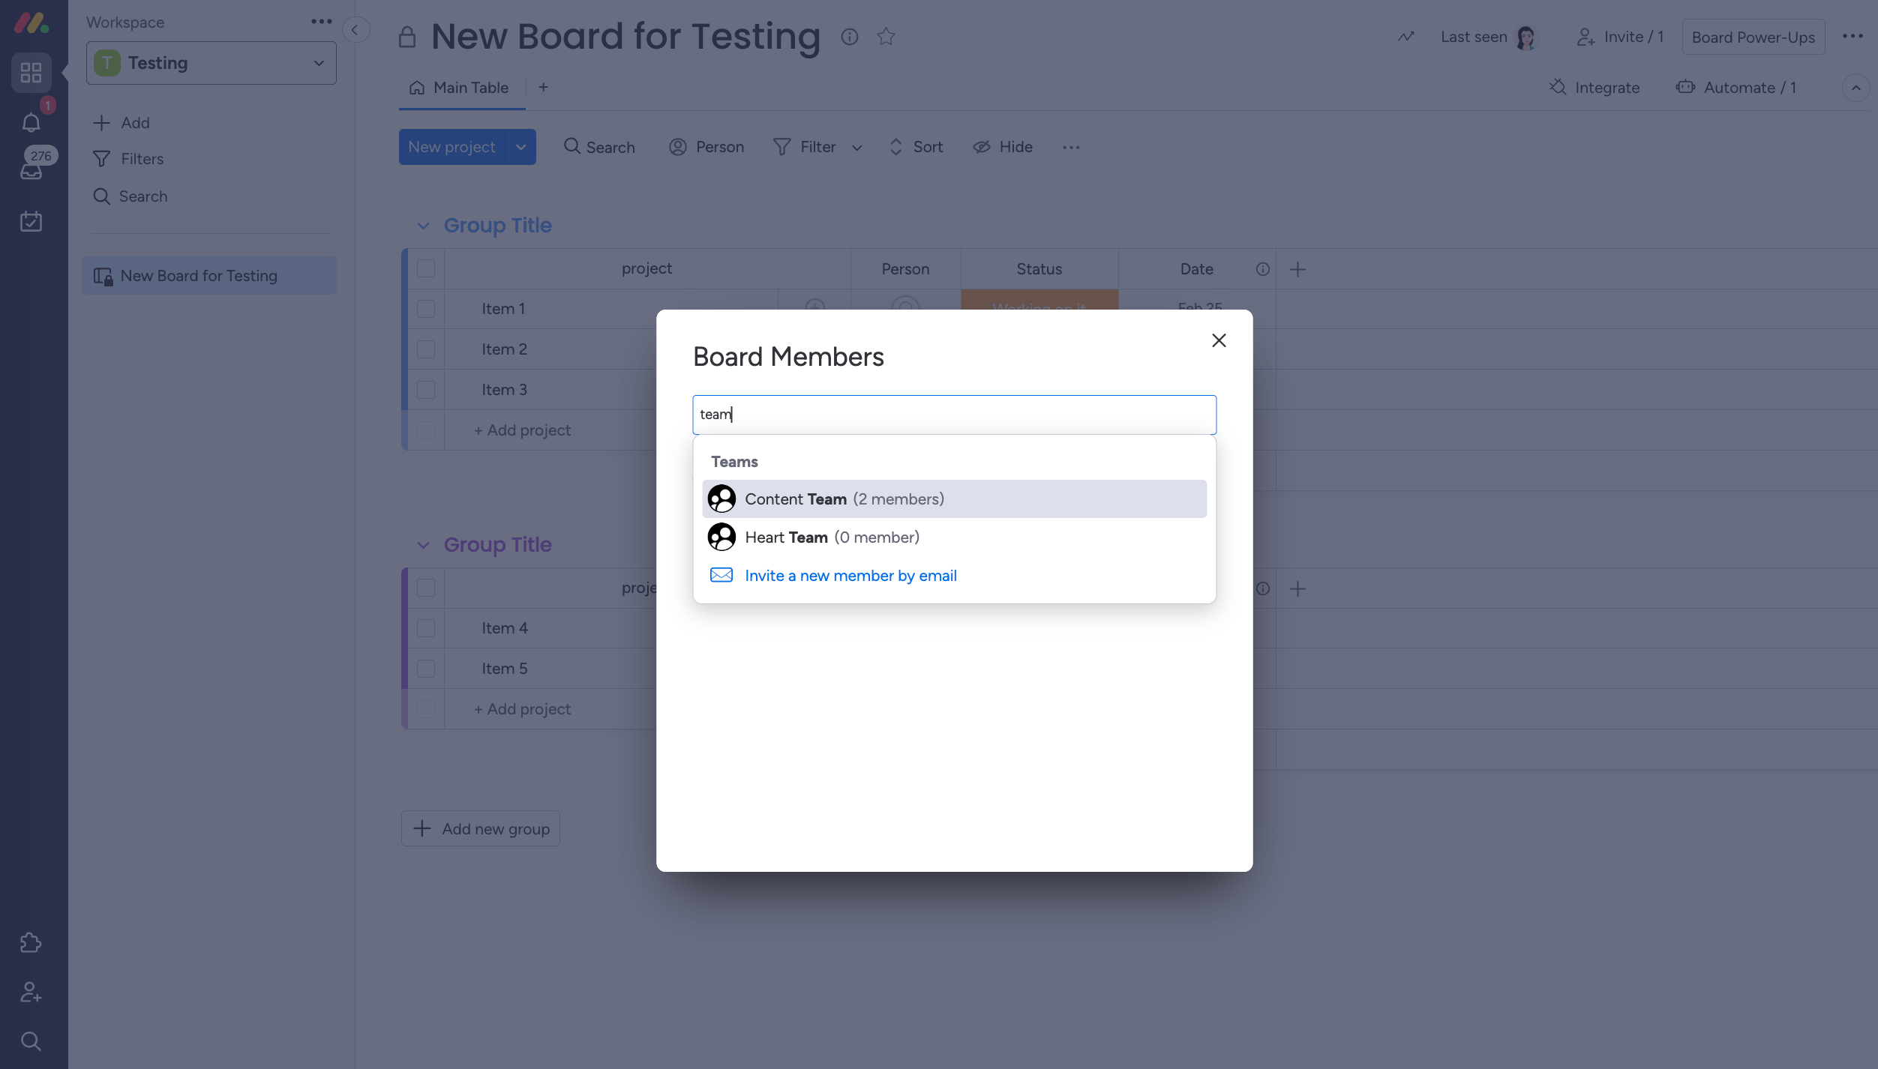Close the Board Members dialog
This screenshot has height=1069, width=1878.
(1219, 340)
